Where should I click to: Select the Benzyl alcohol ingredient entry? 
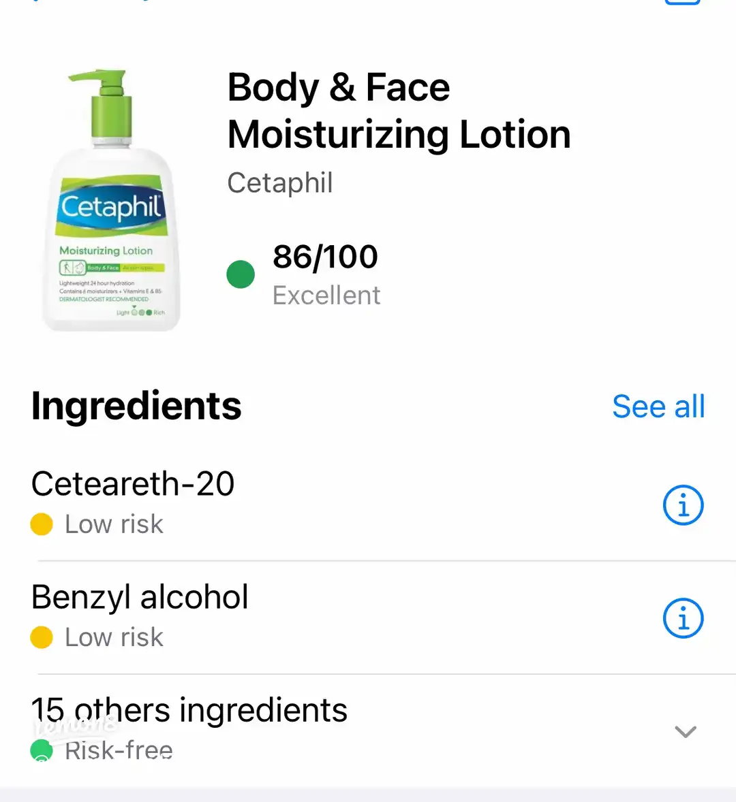(140, 597)
